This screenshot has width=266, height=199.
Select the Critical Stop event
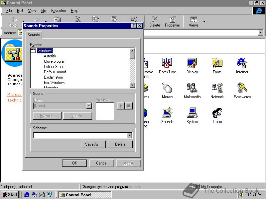tap(53, 67)
